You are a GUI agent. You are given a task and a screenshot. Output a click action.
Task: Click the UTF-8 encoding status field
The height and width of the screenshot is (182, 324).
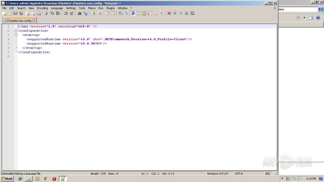click(249, 174)
